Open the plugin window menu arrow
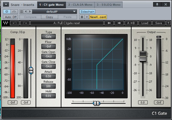 (x=6, y=5)
